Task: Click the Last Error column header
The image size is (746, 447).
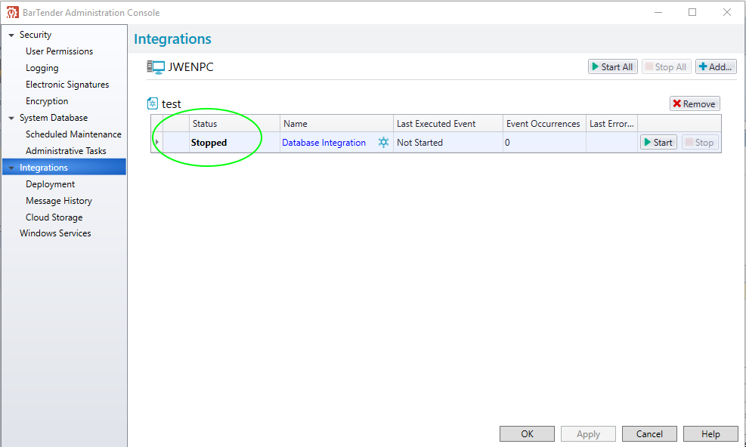Action: point(611,124)
